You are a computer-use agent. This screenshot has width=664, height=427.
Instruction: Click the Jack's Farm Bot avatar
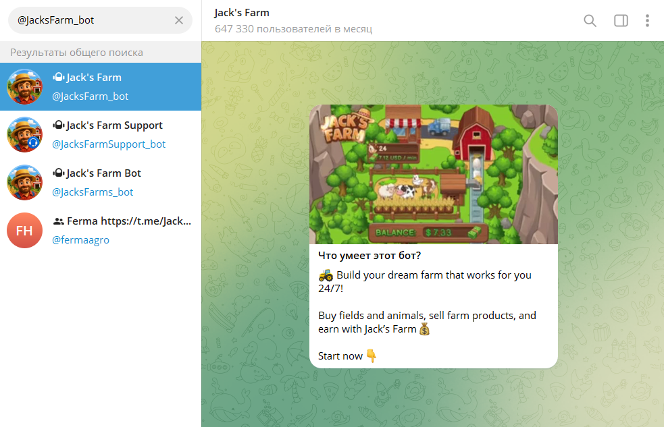coord(24,182)
